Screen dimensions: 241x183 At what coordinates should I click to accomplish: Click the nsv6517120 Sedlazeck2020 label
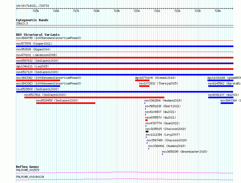click(x=37, y=72)
